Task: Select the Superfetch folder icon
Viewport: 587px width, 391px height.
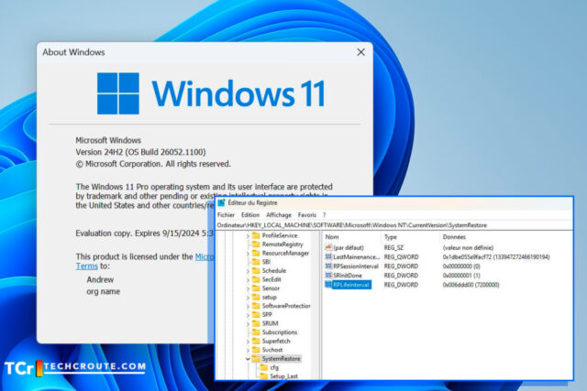Action: 256,341
